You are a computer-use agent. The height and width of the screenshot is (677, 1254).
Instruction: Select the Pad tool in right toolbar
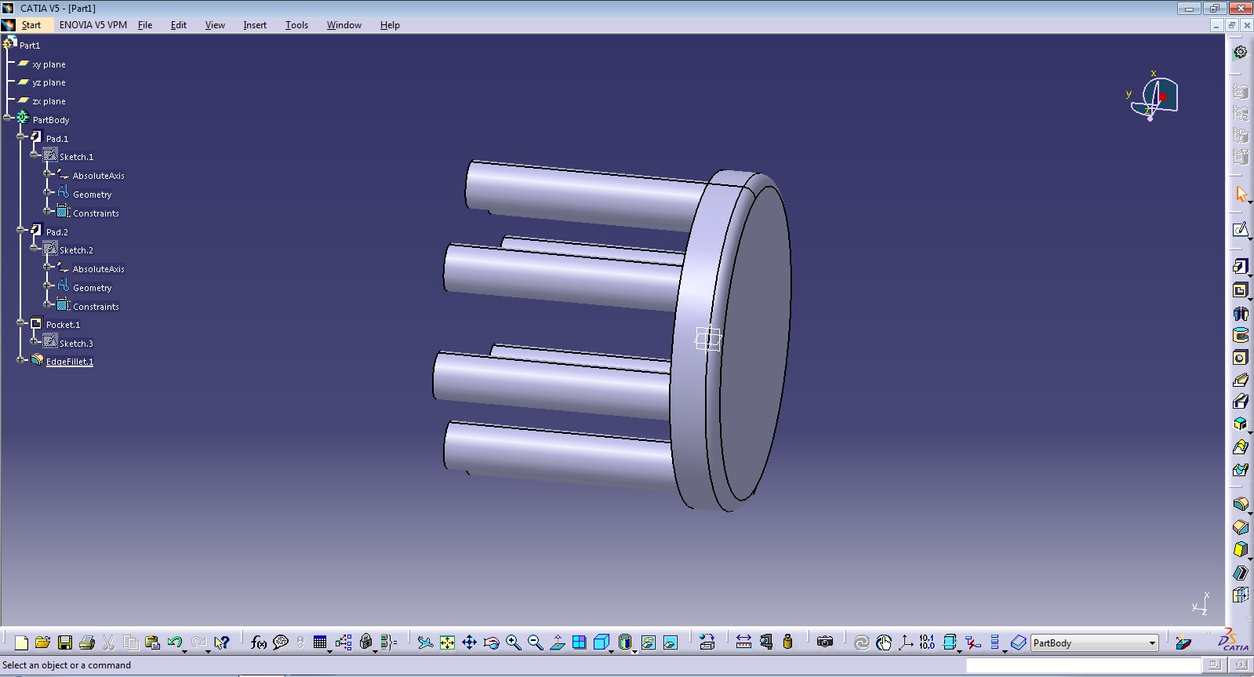tap(1240, 267)
